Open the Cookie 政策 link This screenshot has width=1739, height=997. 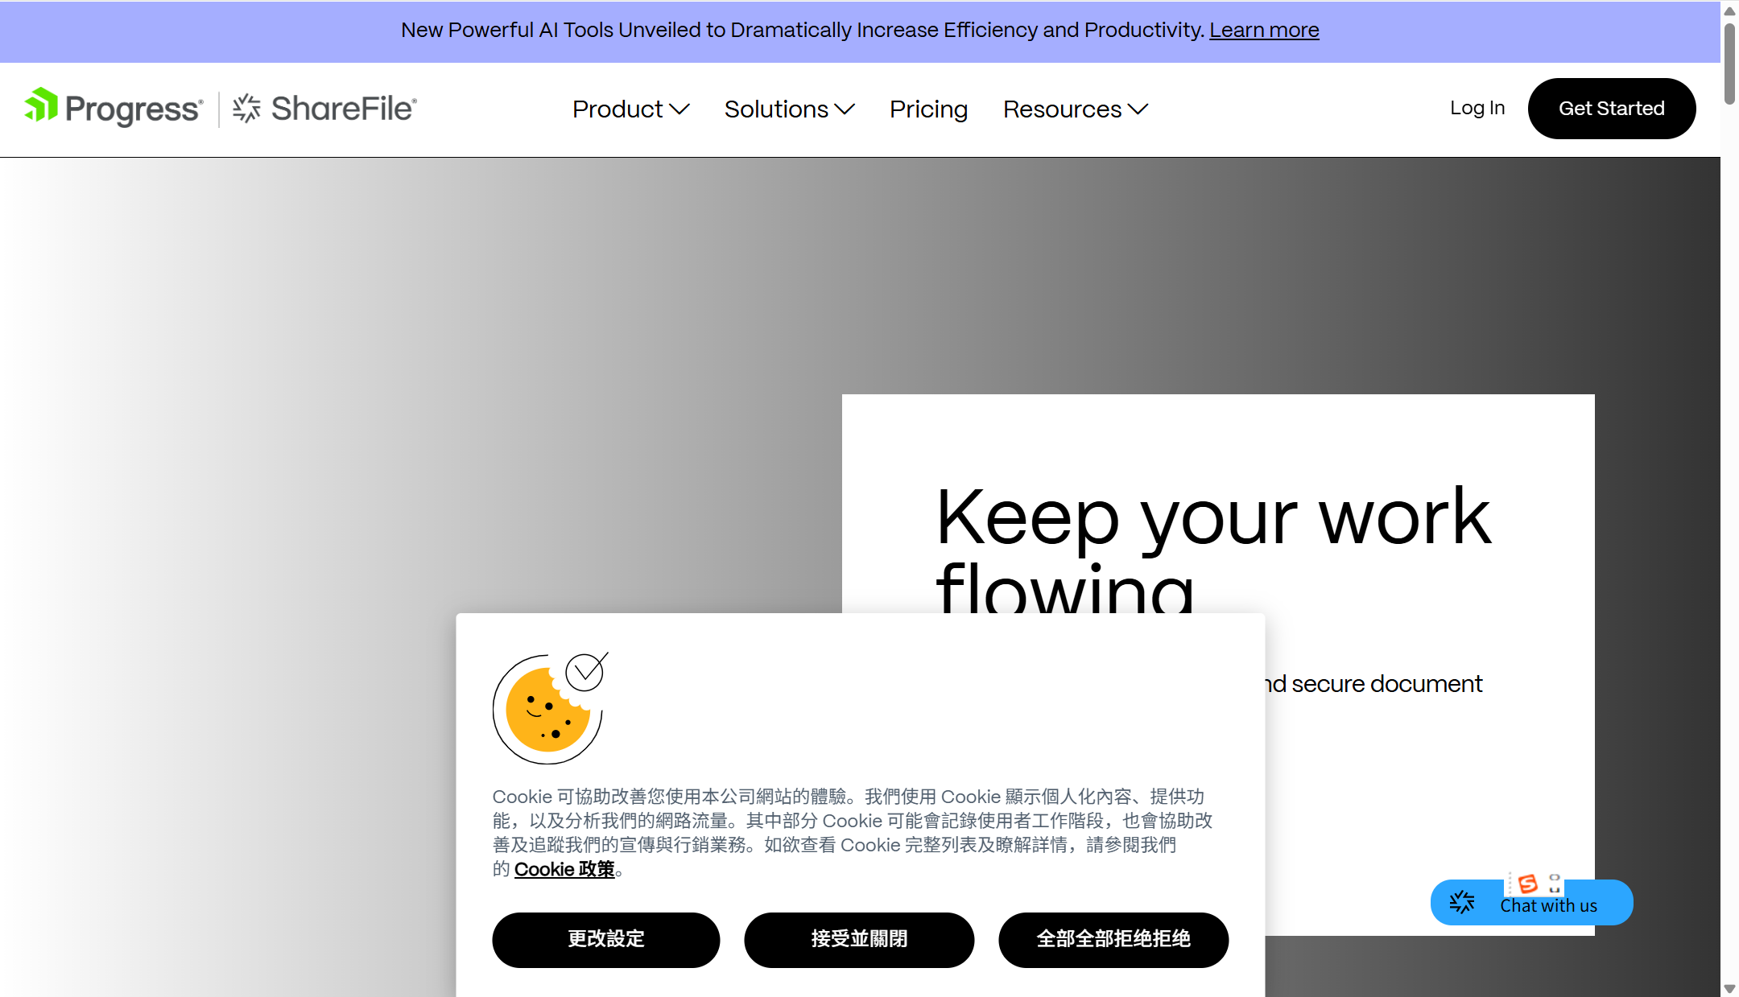[x=564, y=869]
